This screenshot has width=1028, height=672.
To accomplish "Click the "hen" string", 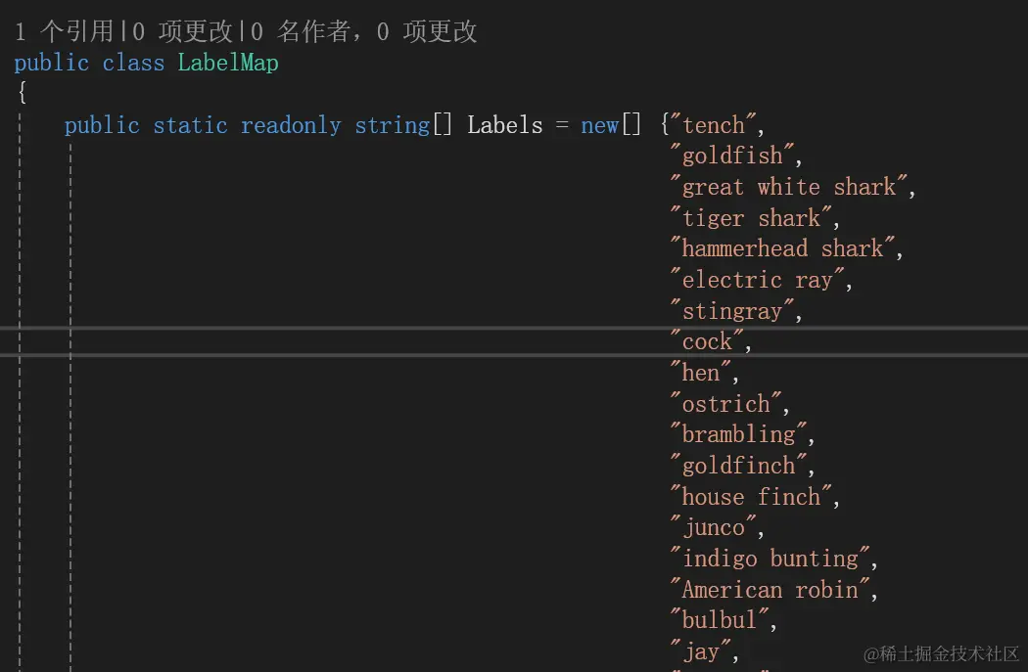I will [701, 372].
